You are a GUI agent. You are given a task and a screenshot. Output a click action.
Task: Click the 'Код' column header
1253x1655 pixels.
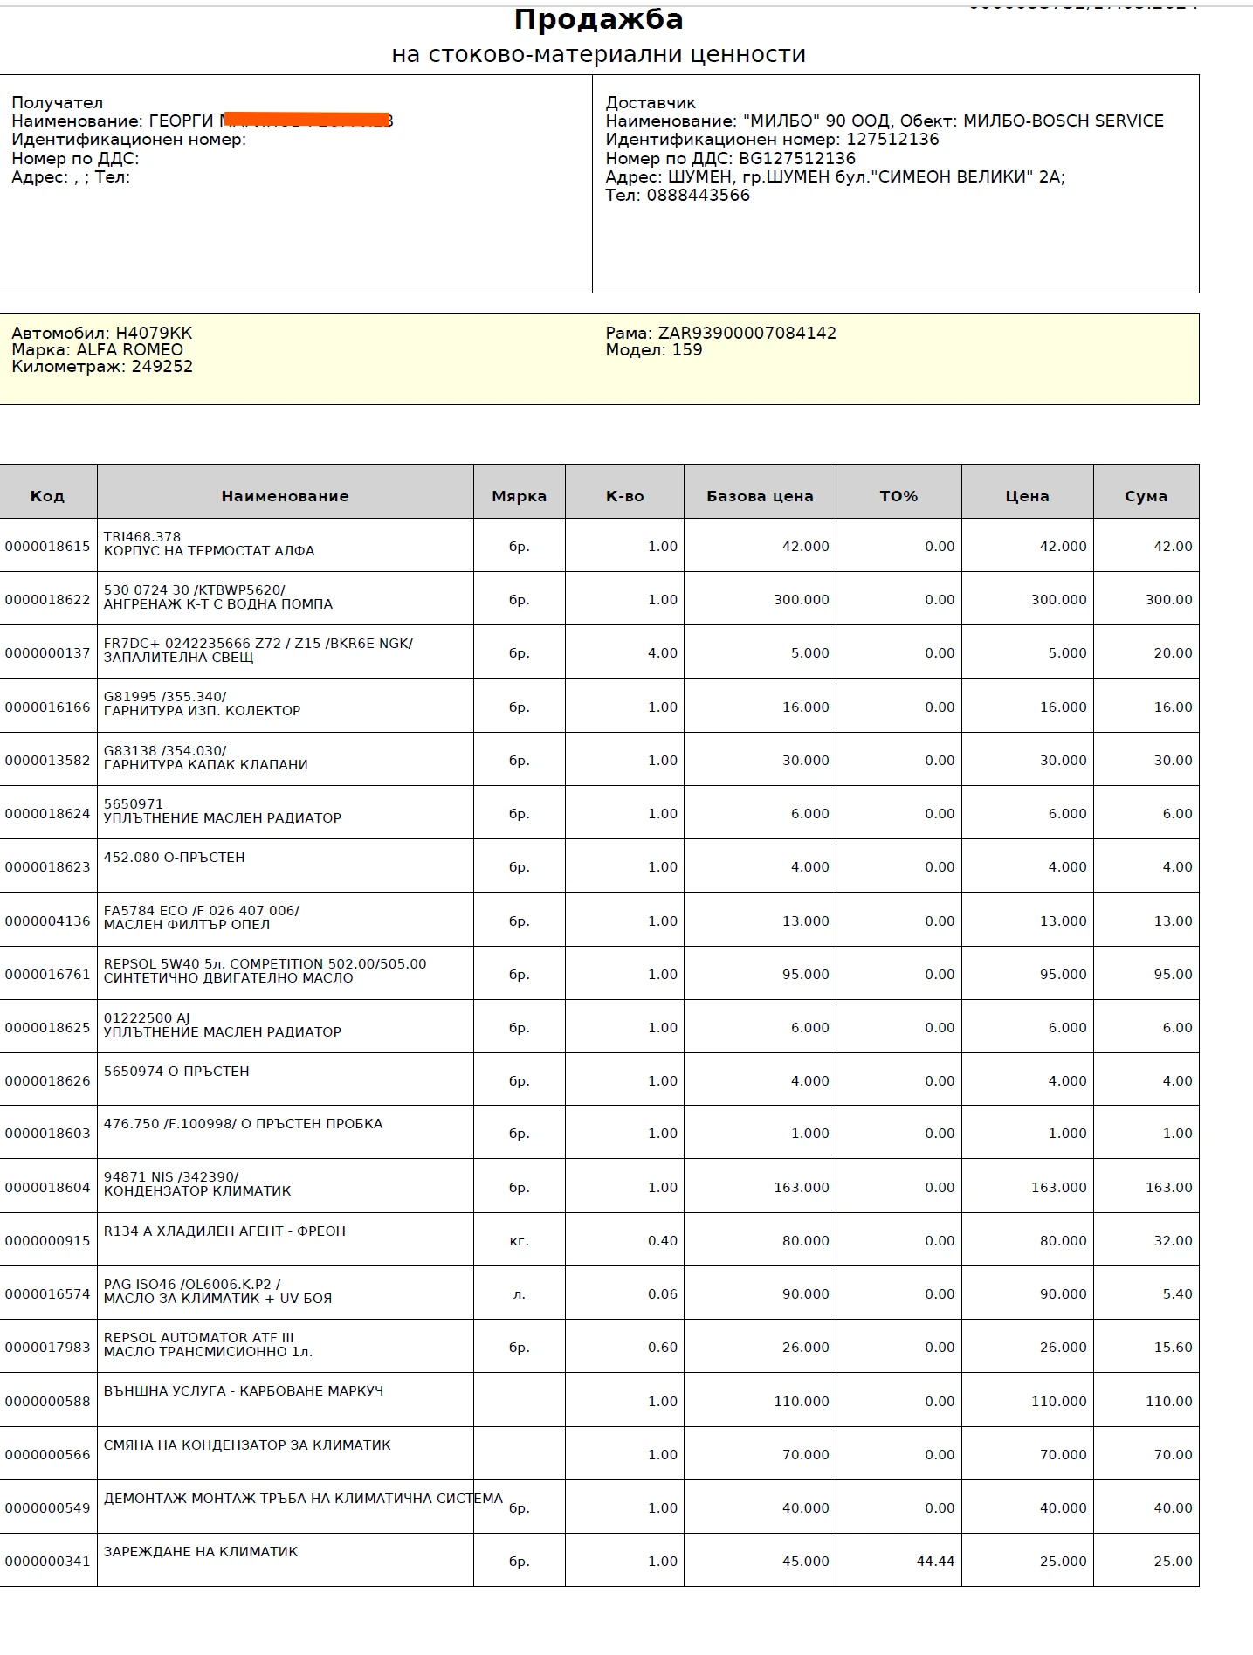point(47,496)
